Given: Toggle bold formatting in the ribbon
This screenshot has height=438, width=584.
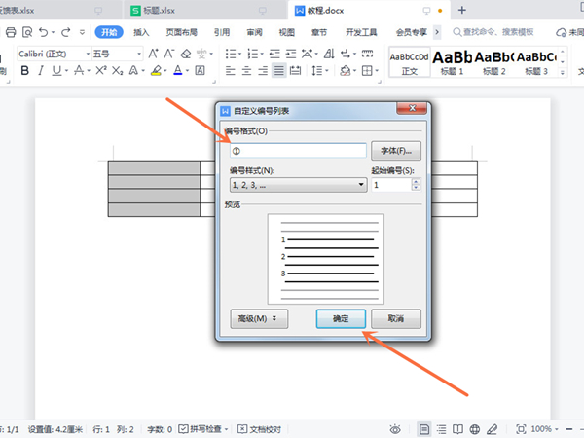Looking at the screenshot, I should pyautogui.click(x=23, y=71).
